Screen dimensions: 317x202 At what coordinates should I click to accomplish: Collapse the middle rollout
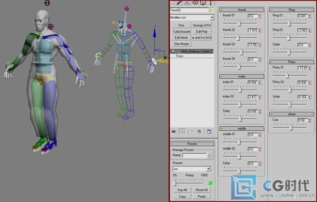coord(242,128)
